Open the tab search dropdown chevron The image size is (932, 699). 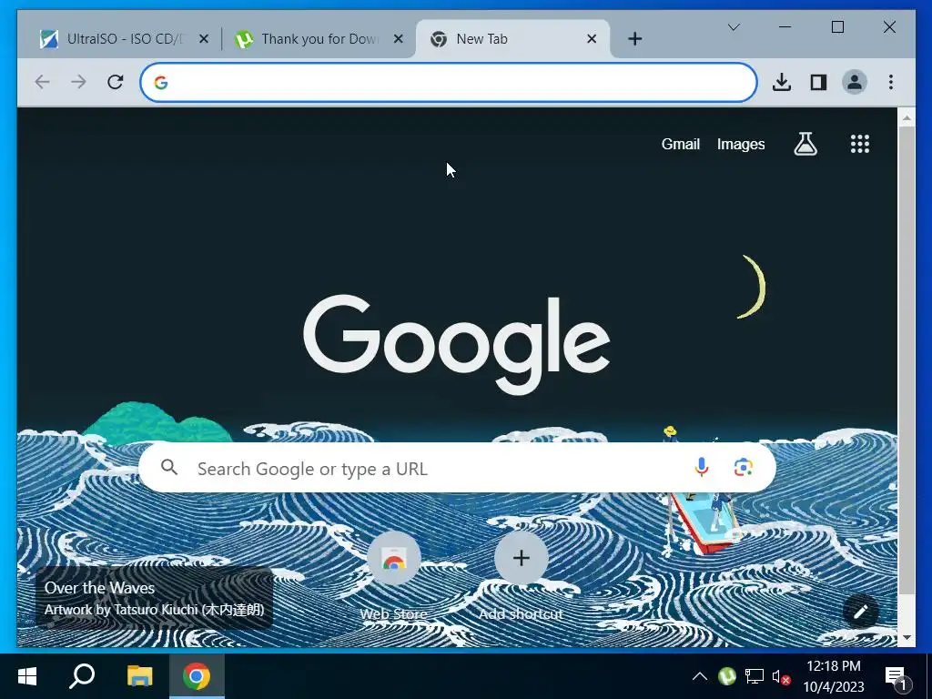[734, 27]
